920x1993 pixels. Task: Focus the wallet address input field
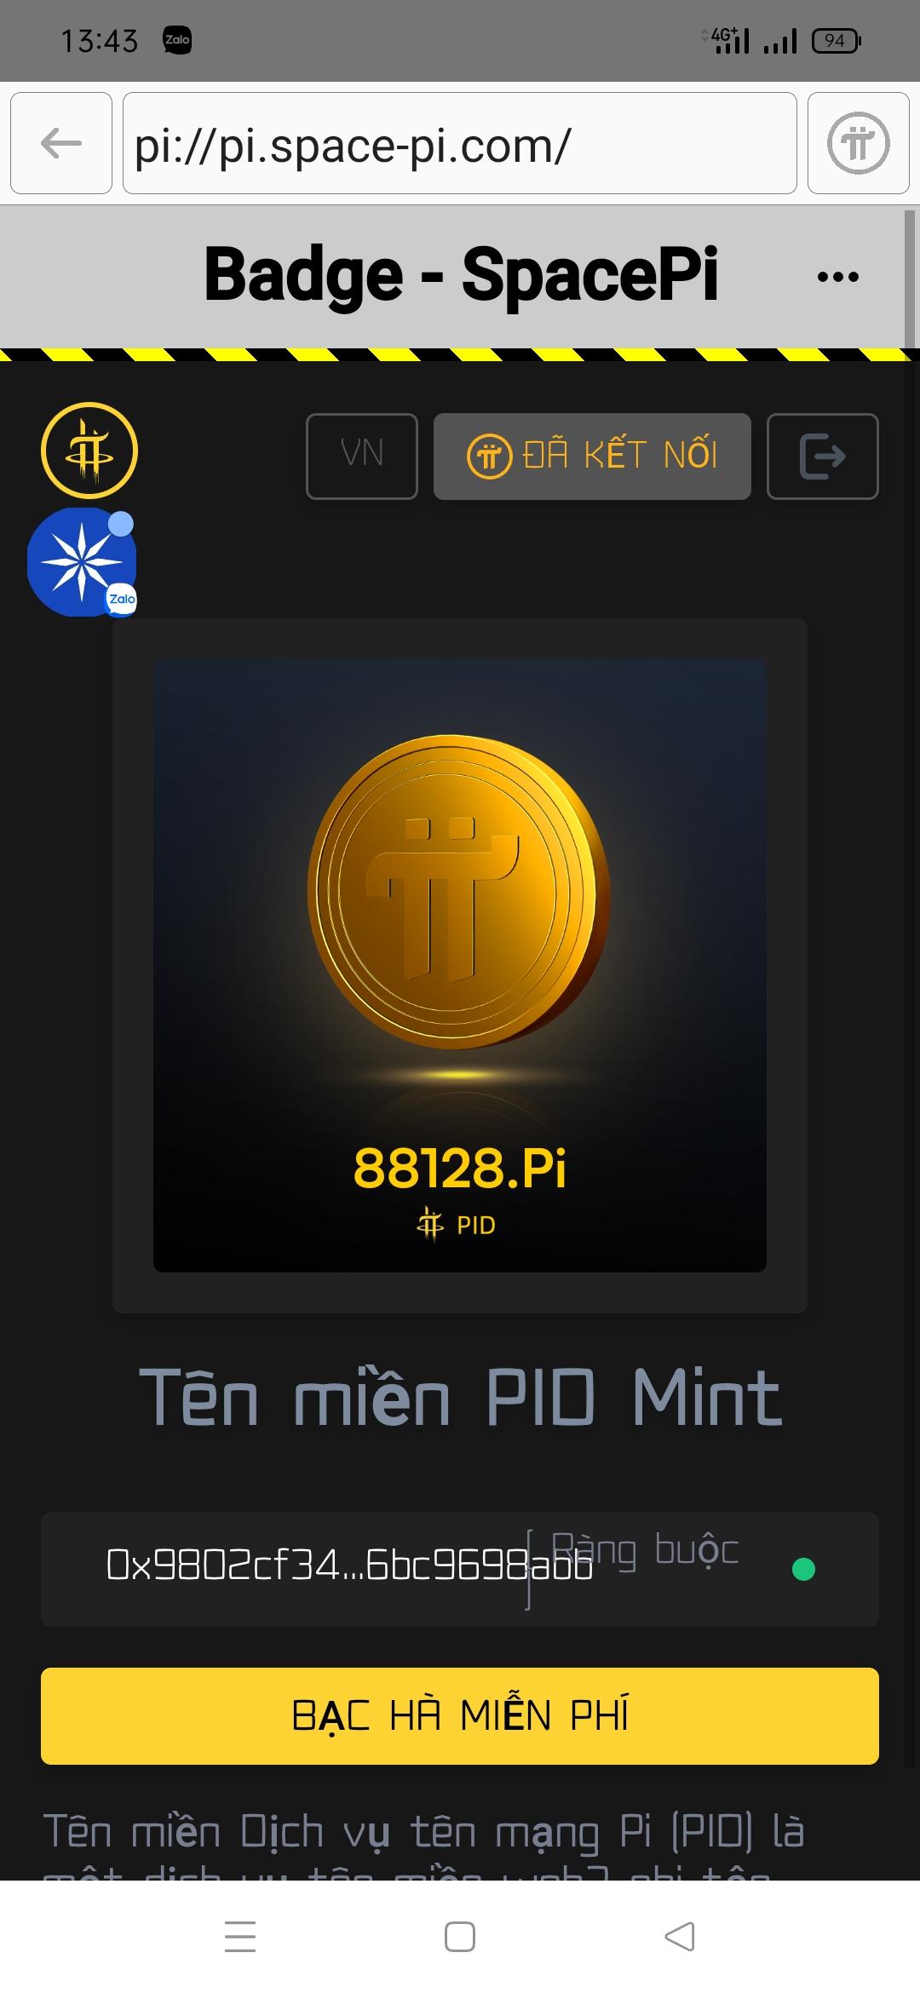[x=460, y=1569]
